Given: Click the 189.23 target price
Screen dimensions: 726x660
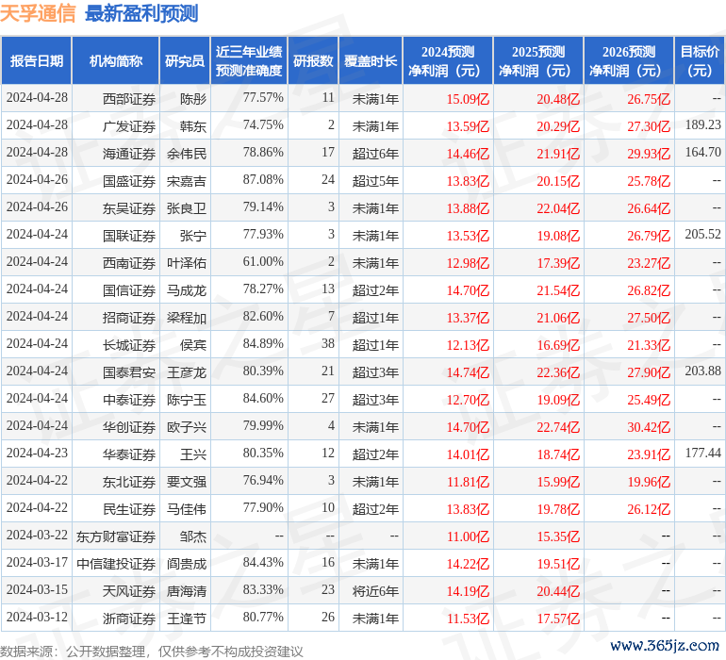Looking at the screenshot, I should pos(702,124).
